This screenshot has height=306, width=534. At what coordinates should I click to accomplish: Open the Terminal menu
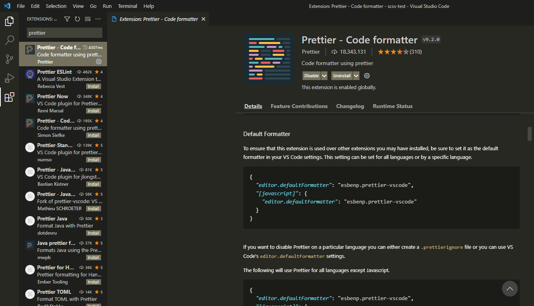[128, 6]
